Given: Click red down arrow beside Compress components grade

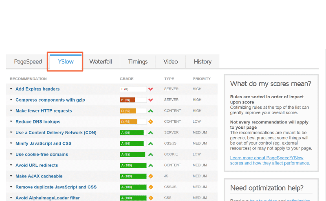Looking at the screenshot, I should pos(150,100).
